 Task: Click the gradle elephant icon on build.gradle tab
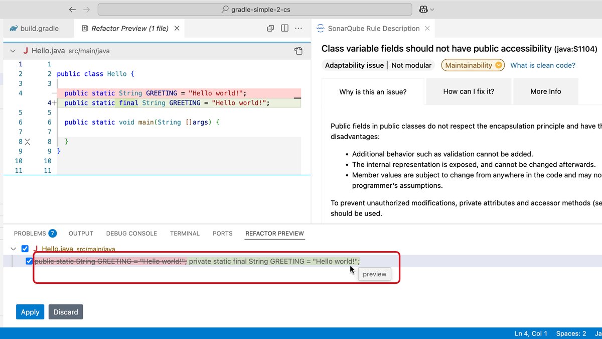[14, 29]
